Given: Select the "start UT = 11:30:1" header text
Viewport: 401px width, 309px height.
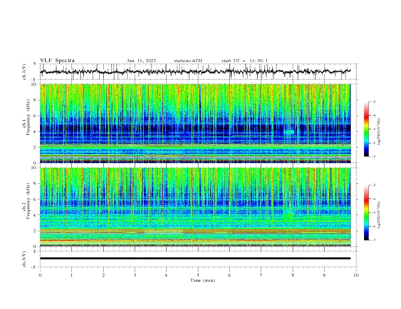Looking at the screenshot, I should [x=245, y=61].
